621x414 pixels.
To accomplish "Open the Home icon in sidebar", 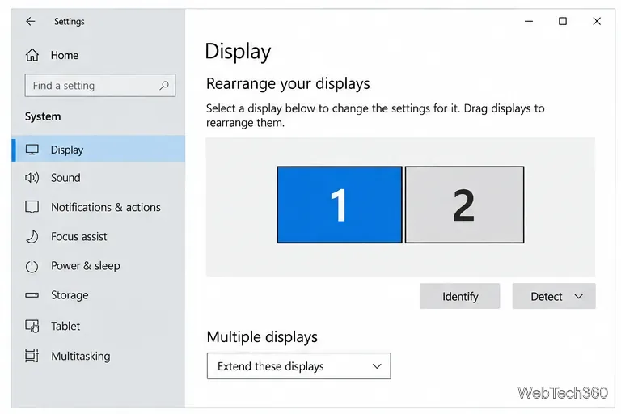I will pos(32,55).
